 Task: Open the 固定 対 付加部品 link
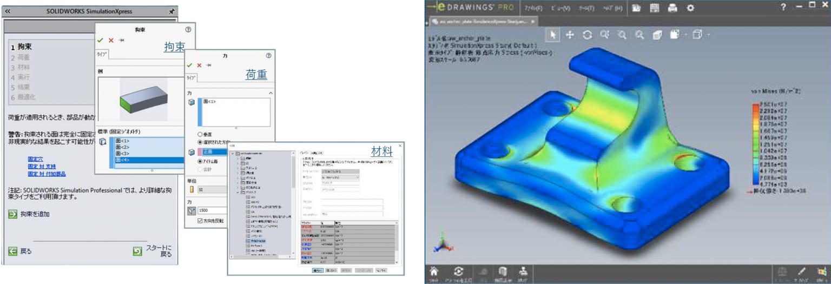point(47,174)
